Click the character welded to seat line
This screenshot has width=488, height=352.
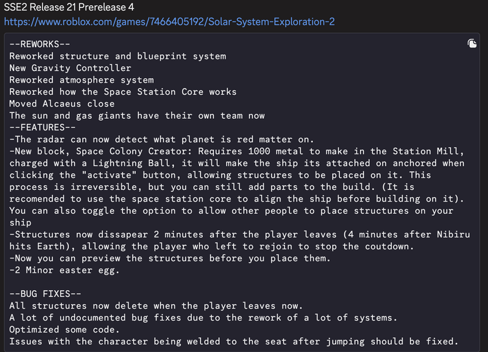234,342
